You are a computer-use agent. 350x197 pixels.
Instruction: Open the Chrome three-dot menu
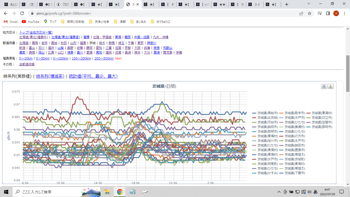tap(344, 13)
